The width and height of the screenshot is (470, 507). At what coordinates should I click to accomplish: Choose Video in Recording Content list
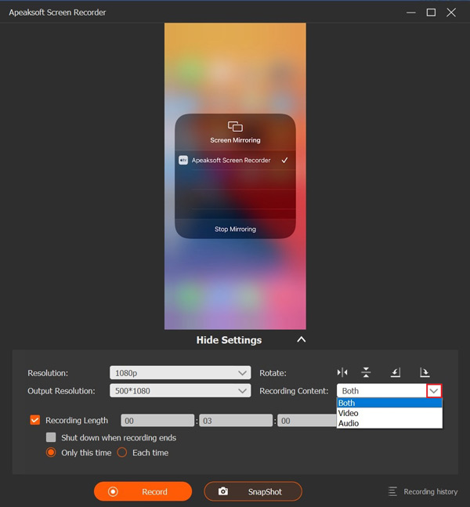[389, 413]
